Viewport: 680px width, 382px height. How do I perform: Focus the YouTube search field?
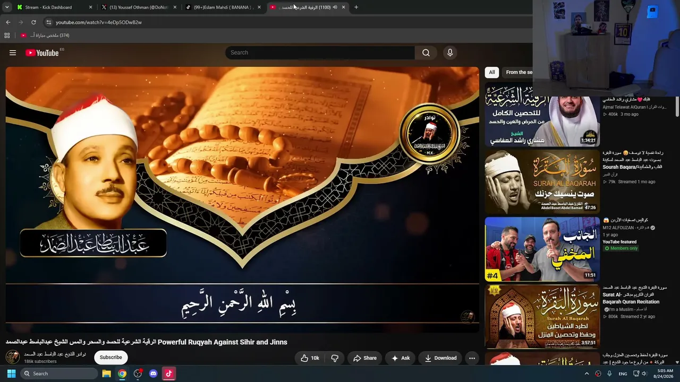click(x=320, y=53)
